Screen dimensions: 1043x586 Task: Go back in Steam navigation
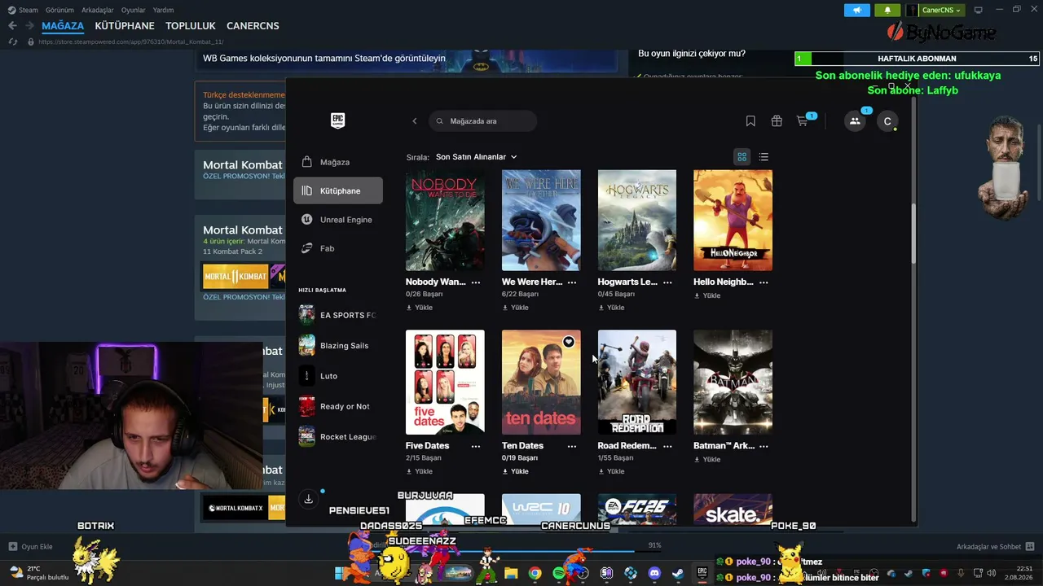pyautogui.click(x=12, y=26)
